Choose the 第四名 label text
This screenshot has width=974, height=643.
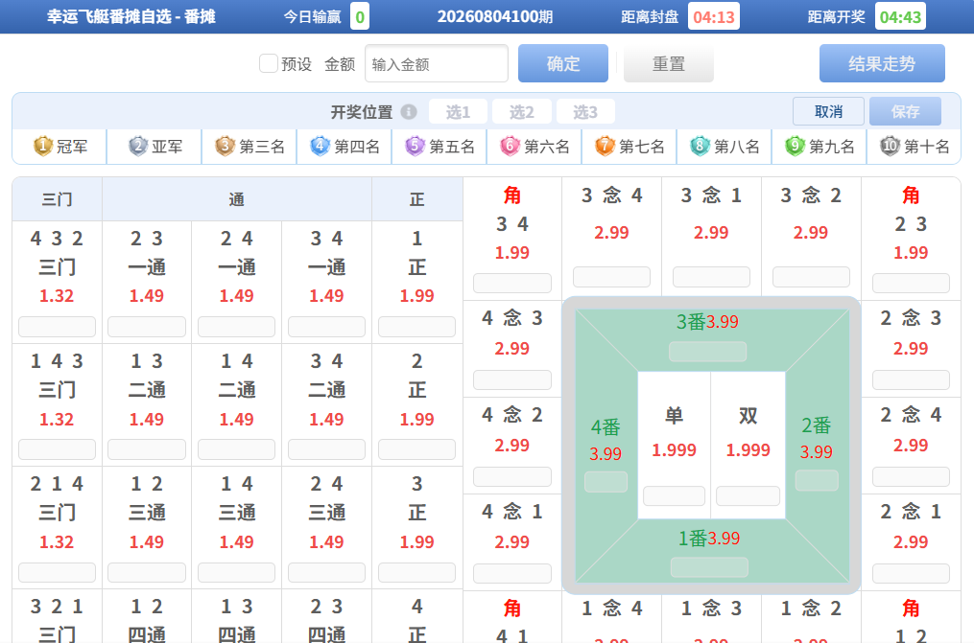357,147
